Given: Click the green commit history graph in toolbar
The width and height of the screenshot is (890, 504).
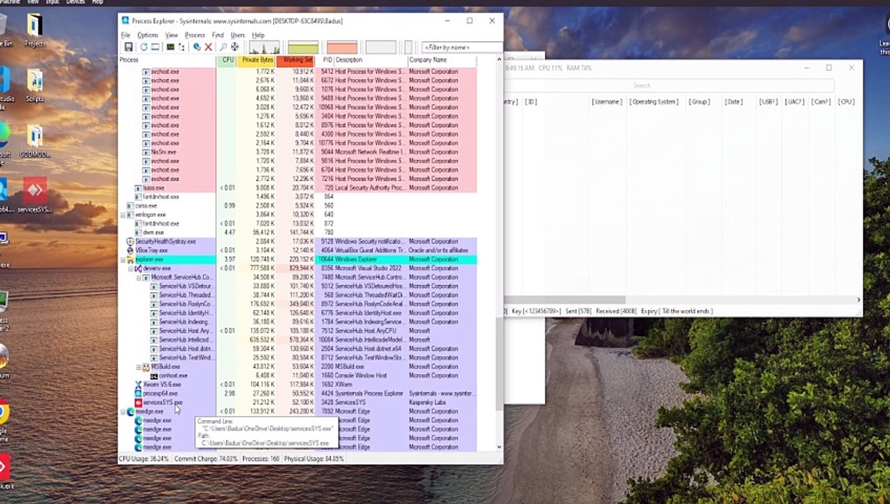Looking at the screenshot, I should [303, 48].
